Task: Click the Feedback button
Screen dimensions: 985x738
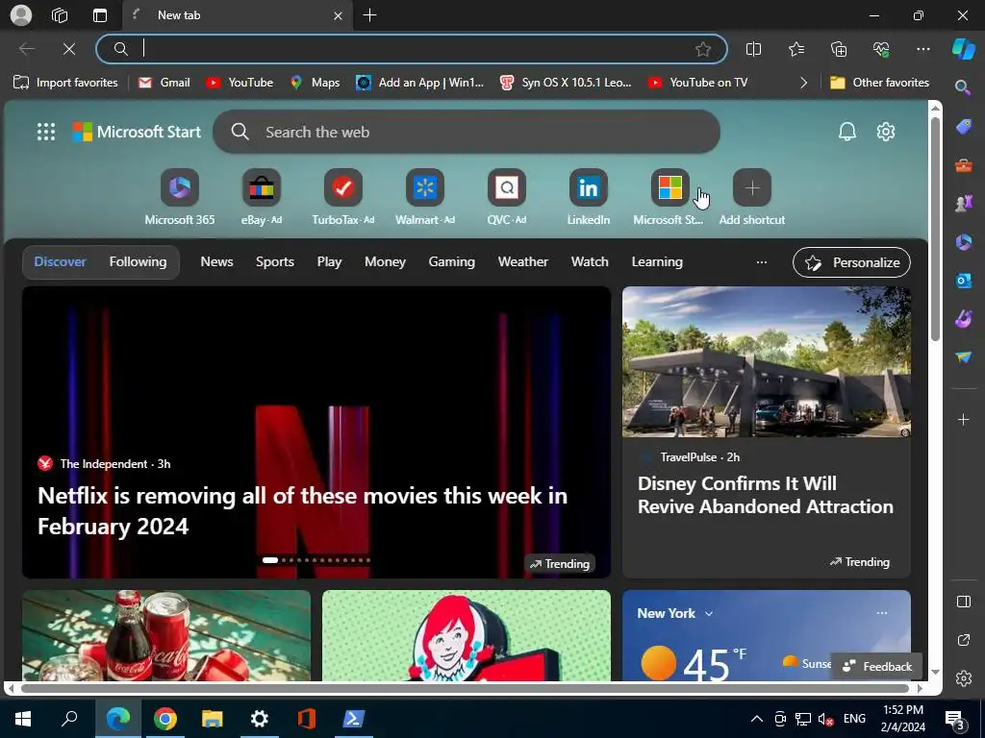Action: pyautogui.click(x=878, y=667)
